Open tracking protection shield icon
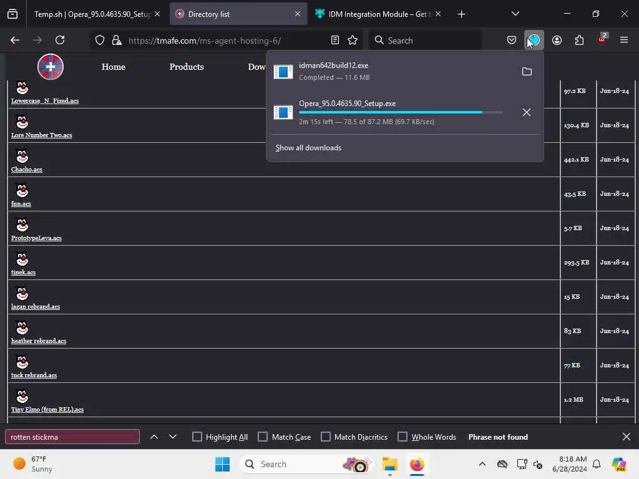 100,41
